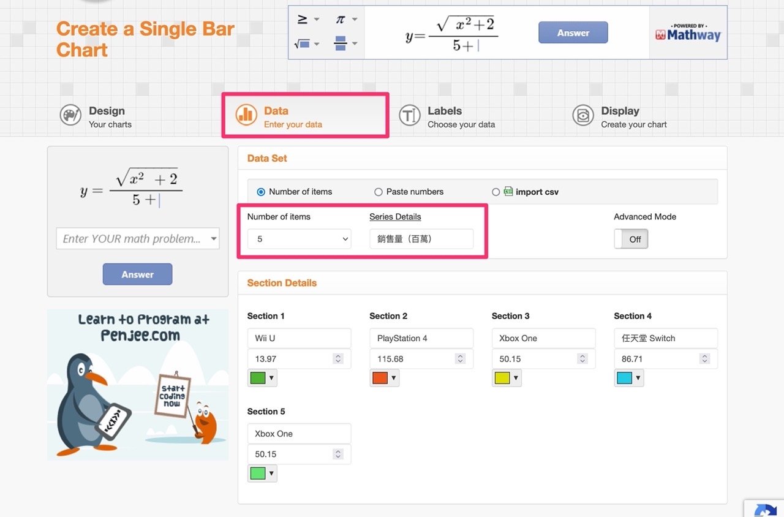Open the Number of items dropdown
Image resolution: width=784 pixels, height=517 pixels.
[x=299, y=239]
